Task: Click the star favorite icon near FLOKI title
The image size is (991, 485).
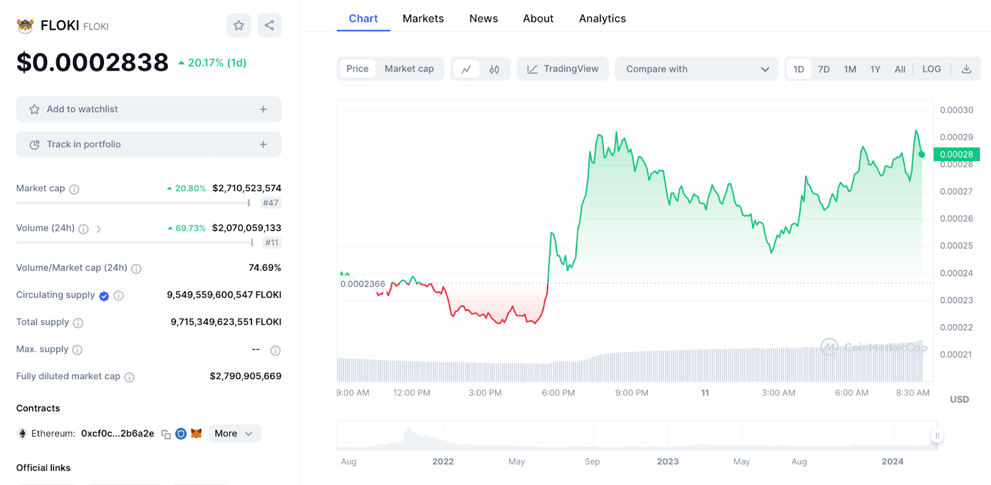Action: coord(238,25)
